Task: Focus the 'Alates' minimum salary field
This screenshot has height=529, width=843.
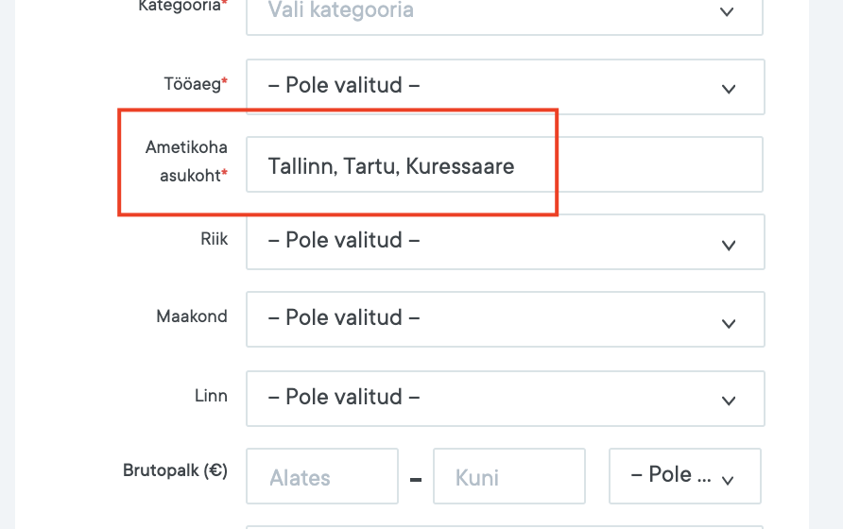Action: [x=322, y=476]
